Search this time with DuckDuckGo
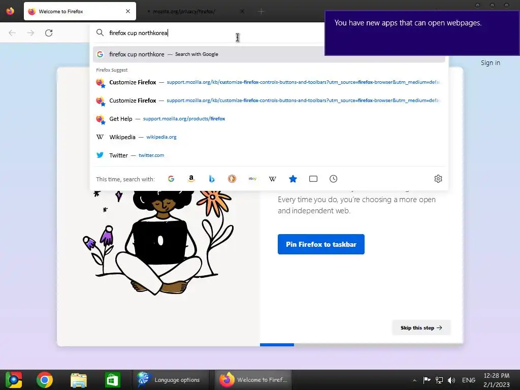Image resolution: width=520 pixels, height=390 pixels. 232,179
